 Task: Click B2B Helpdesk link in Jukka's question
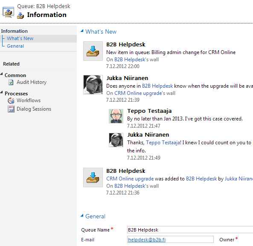click(x=157, y=86)
